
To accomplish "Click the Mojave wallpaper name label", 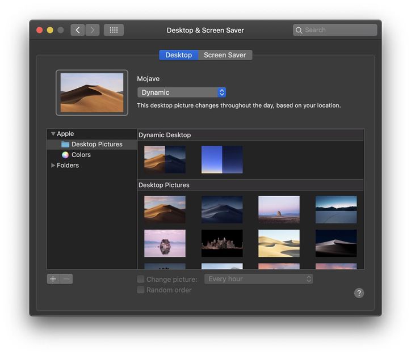I will (148, 79).
